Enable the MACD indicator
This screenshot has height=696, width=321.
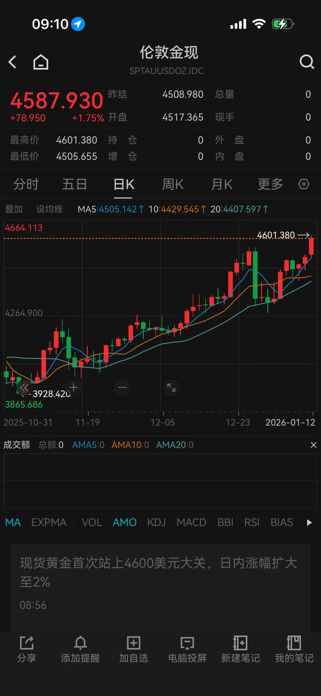tap(191, 523)
